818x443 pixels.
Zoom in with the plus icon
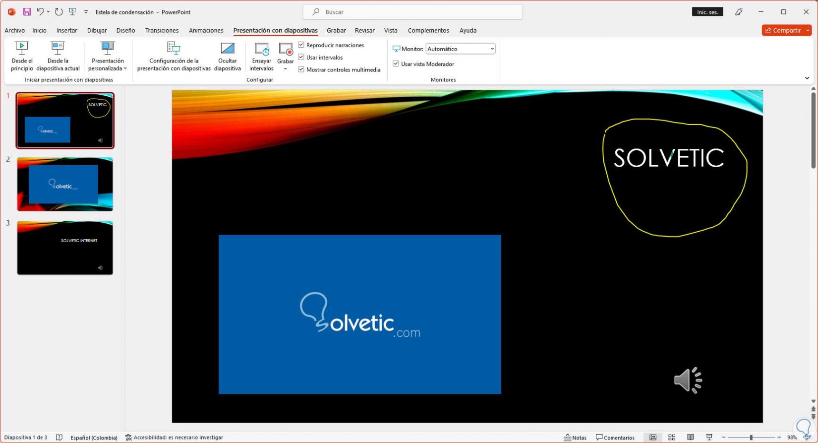pyautogui.click(x=779, y=437)
